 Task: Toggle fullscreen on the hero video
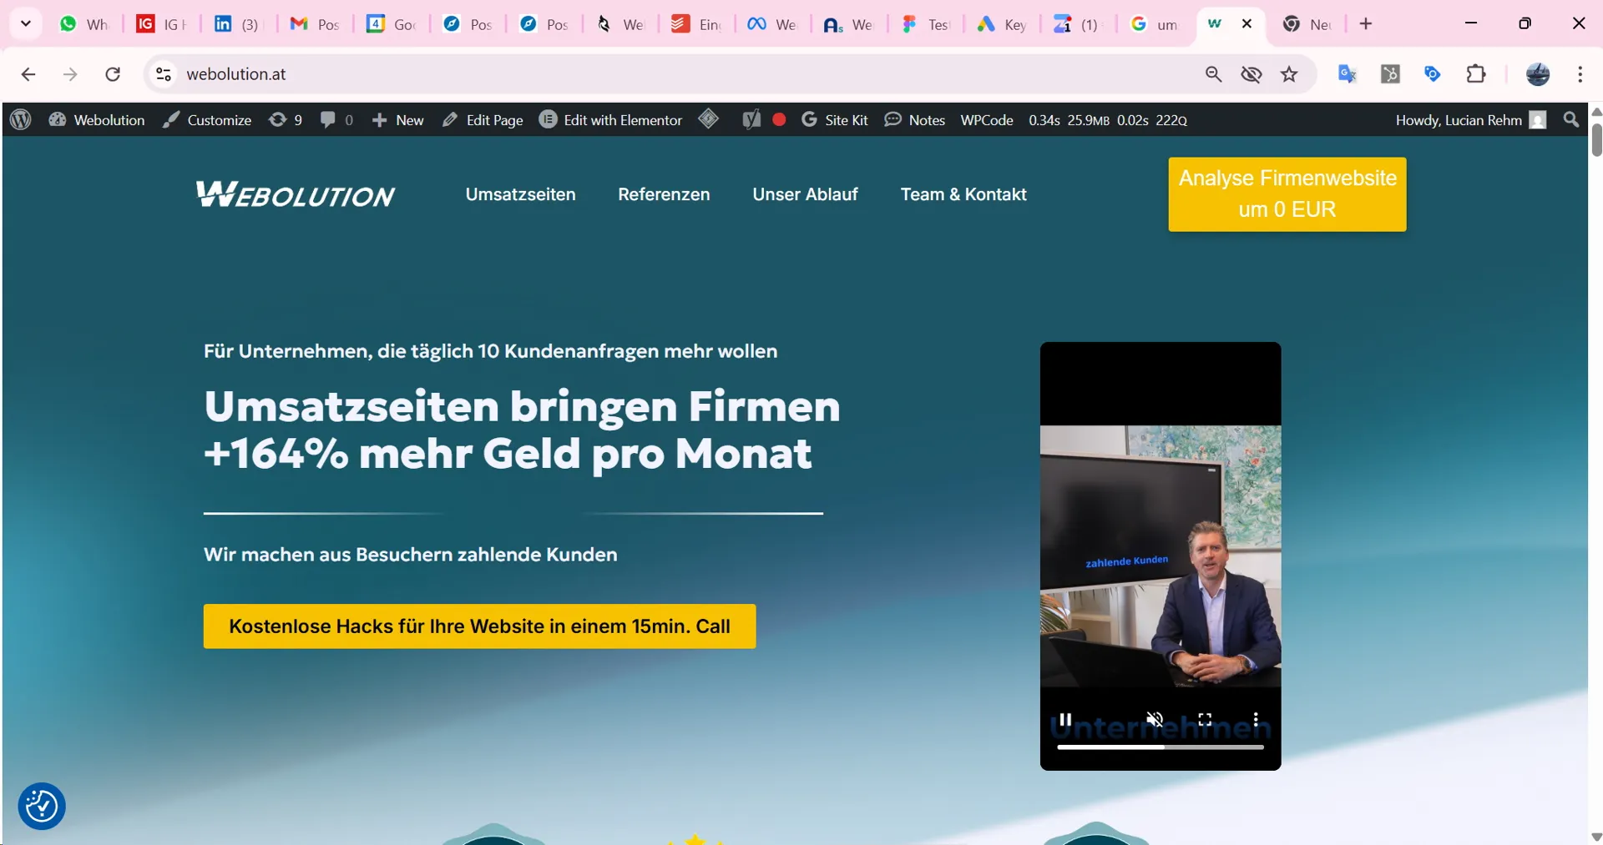[1205, 719]
